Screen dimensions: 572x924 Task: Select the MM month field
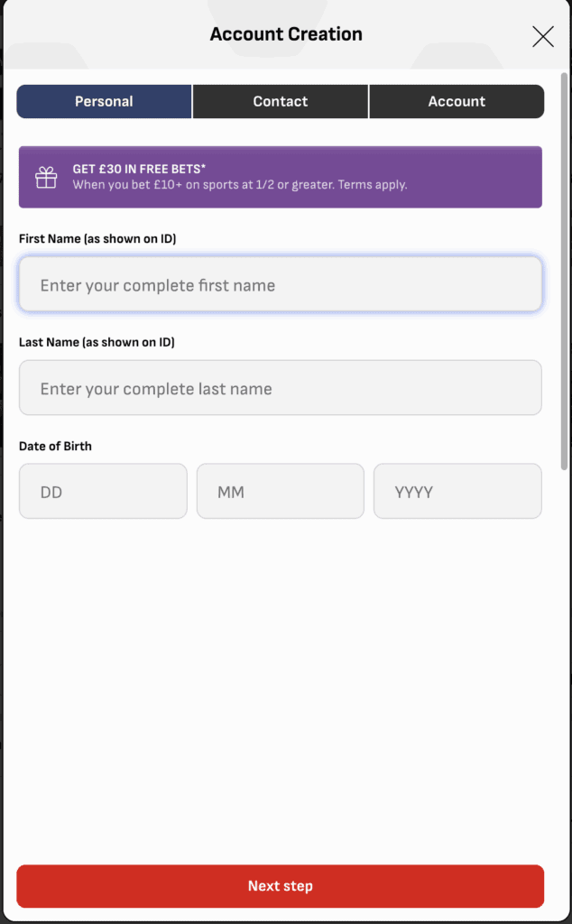point(281,492)
